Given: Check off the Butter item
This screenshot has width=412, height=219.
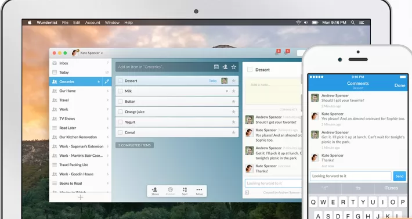Looking at the screenshot, I should [x=120, y=102].
